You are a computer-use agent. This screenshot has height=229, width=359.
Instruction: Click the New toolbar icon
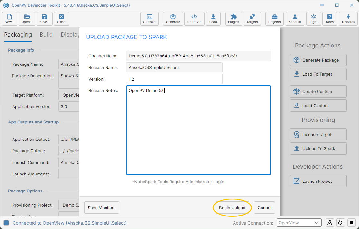point(10,19)
